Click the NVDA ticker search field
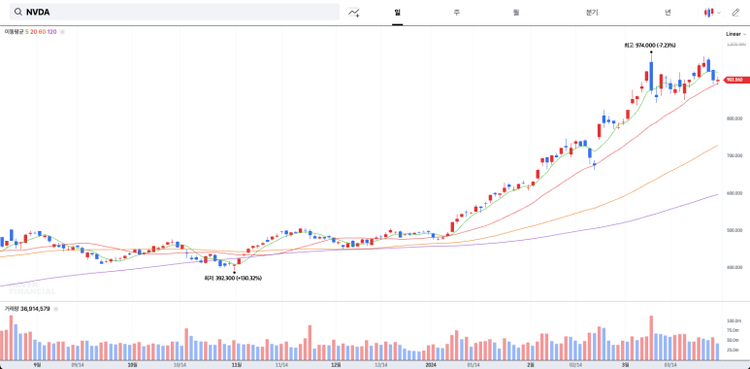This screenshot has height=369, width=750. tap(175, 12)
